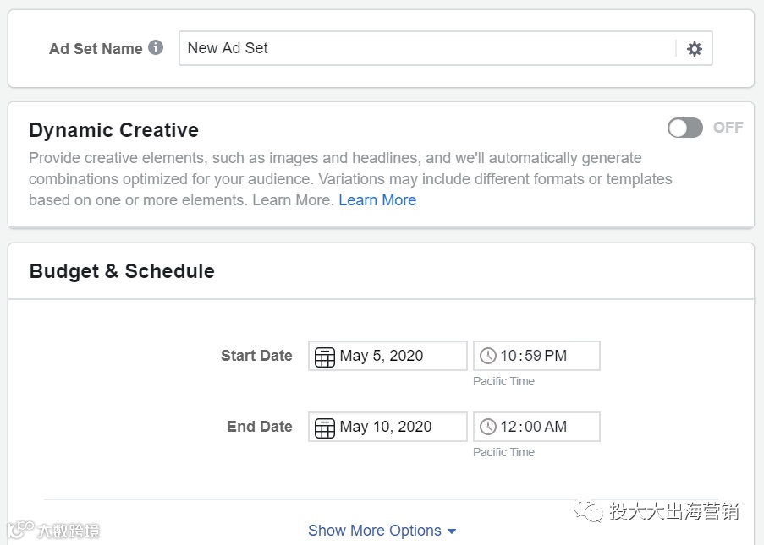Click AM in the end time field

[x=556, y=427]
